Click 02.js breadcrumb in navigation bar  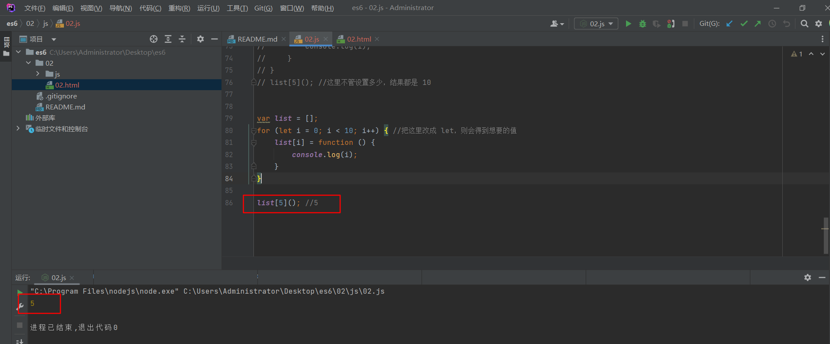(x=68, y=24)
